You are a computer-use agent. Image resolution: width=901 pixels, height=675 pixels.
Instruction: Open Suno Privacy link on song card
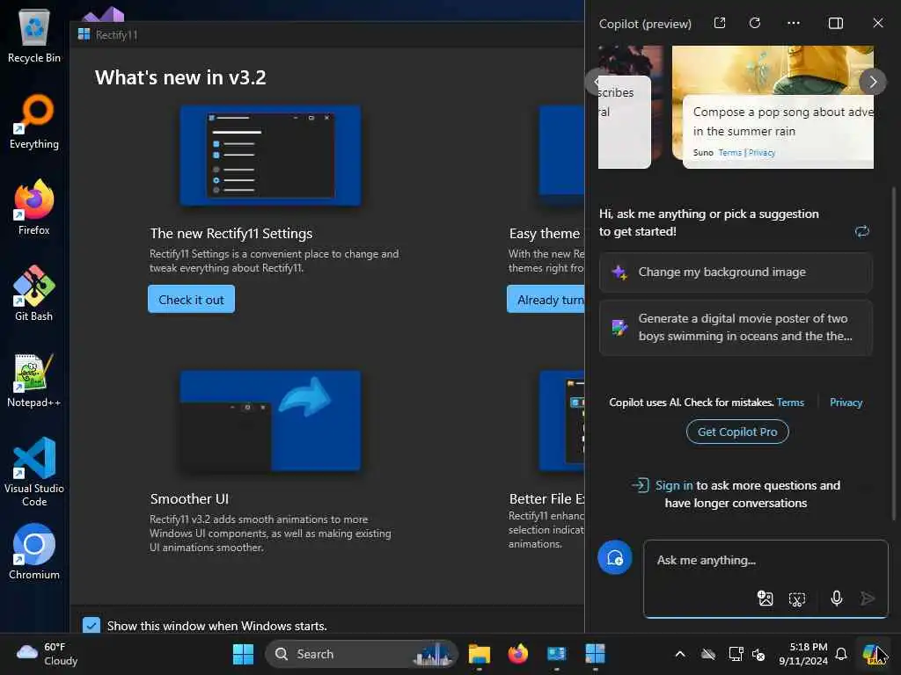tap(762, 153)
